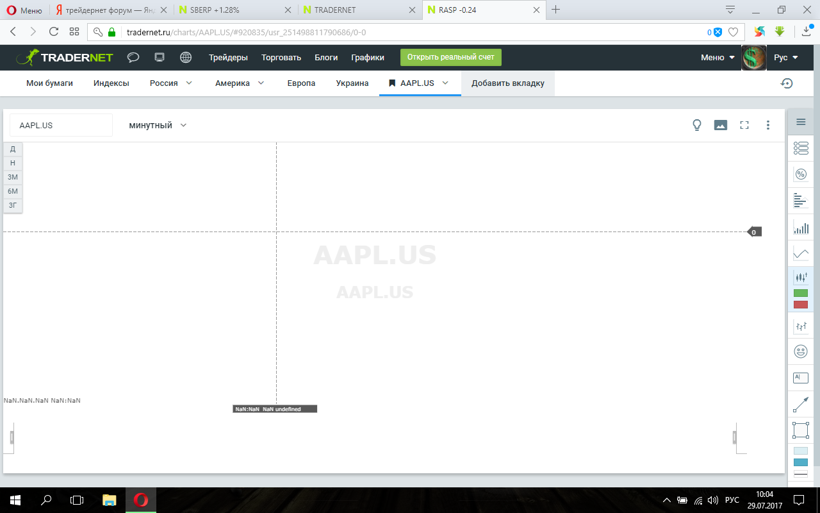Click the restore history icon beside tabs
Image resolution: width=820 pixels, height=513 pixels.
click(787, 83)
